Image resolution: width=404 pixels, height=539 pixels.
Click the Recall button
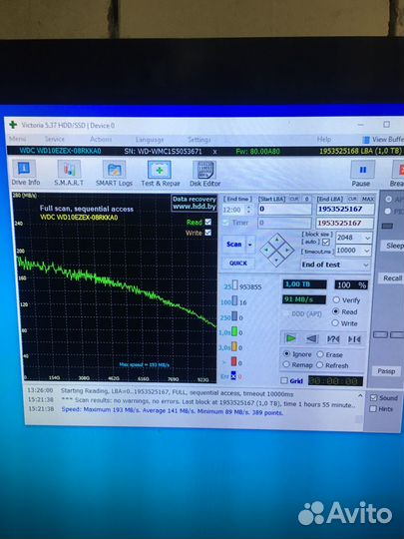(x=392, y=278)
